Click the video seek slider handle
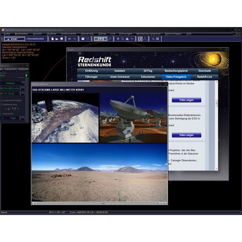The height and width of the screenshot is (242, 242). pyautogui.click(x=103, y=203)
